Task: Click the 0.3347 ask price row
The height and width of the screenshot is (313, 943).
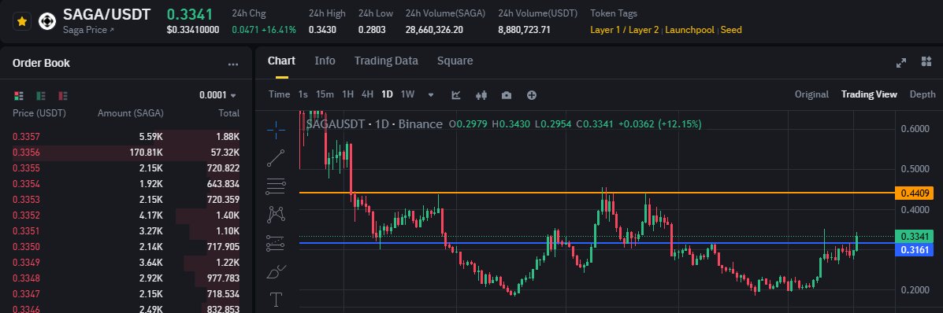Action: [x=126, y=294]
